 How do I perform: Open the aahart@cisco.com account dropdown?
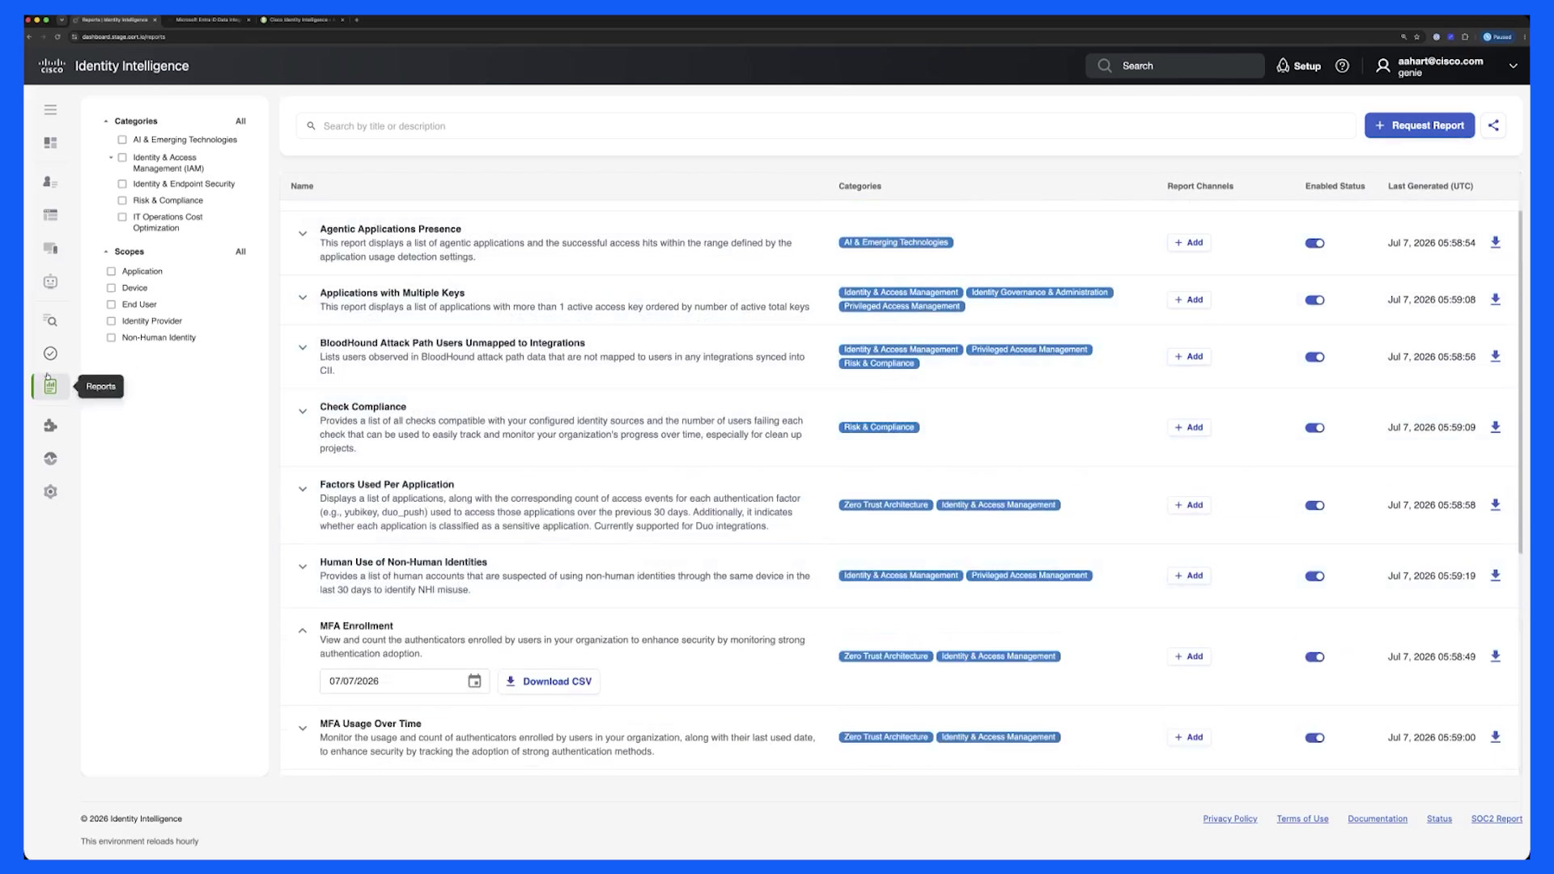1513,66
